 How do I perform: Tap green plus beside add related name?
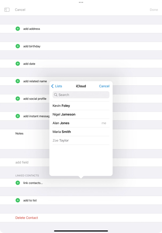18,81
